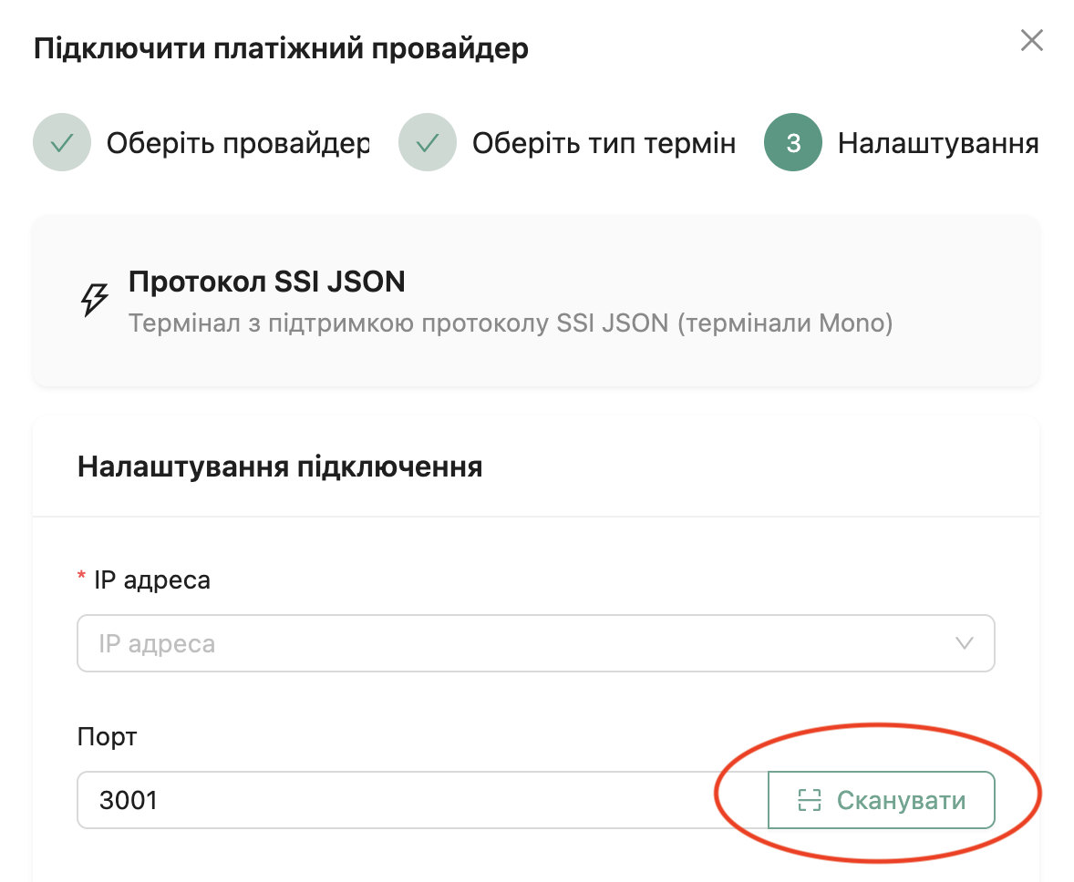Close the payment provider dialog
This screenshot has width=1074, height=882.
[1031, 41]
